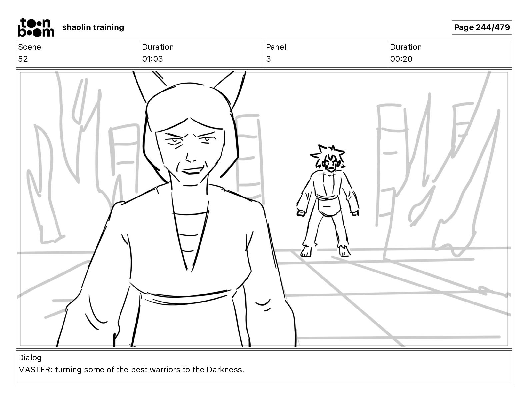Click the MASTER dialog line text
The image size is (528, 408).
coord(131,370)
